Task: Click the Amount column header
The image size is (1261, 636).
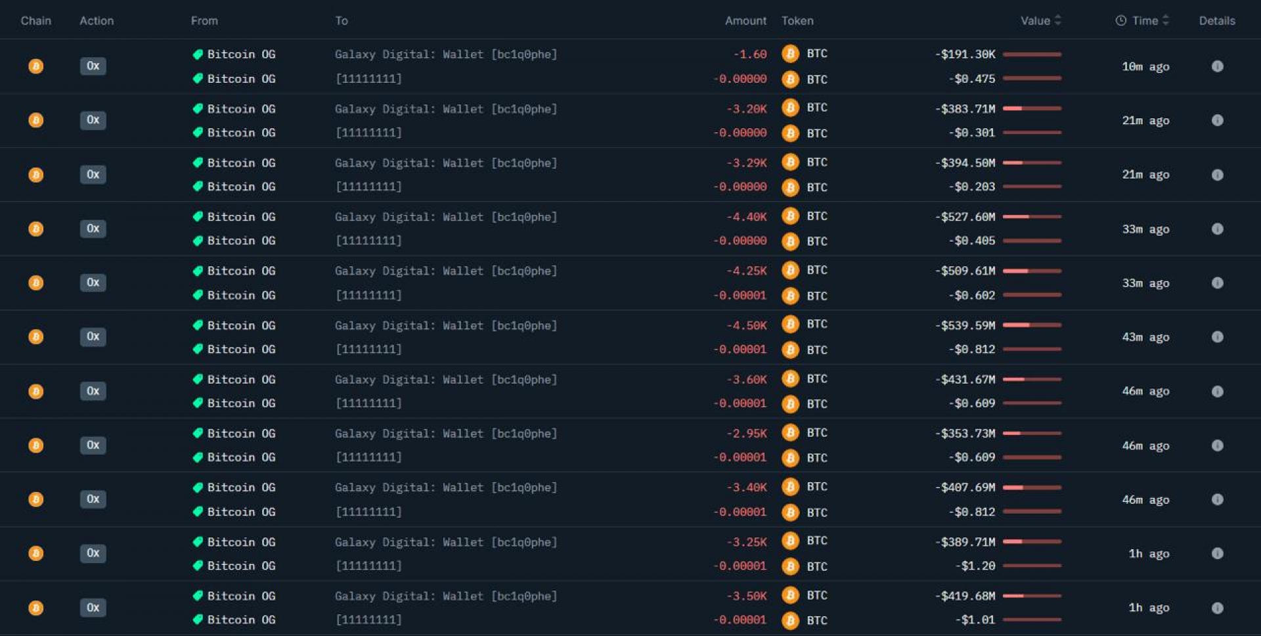Action: [x=745, y=20]
